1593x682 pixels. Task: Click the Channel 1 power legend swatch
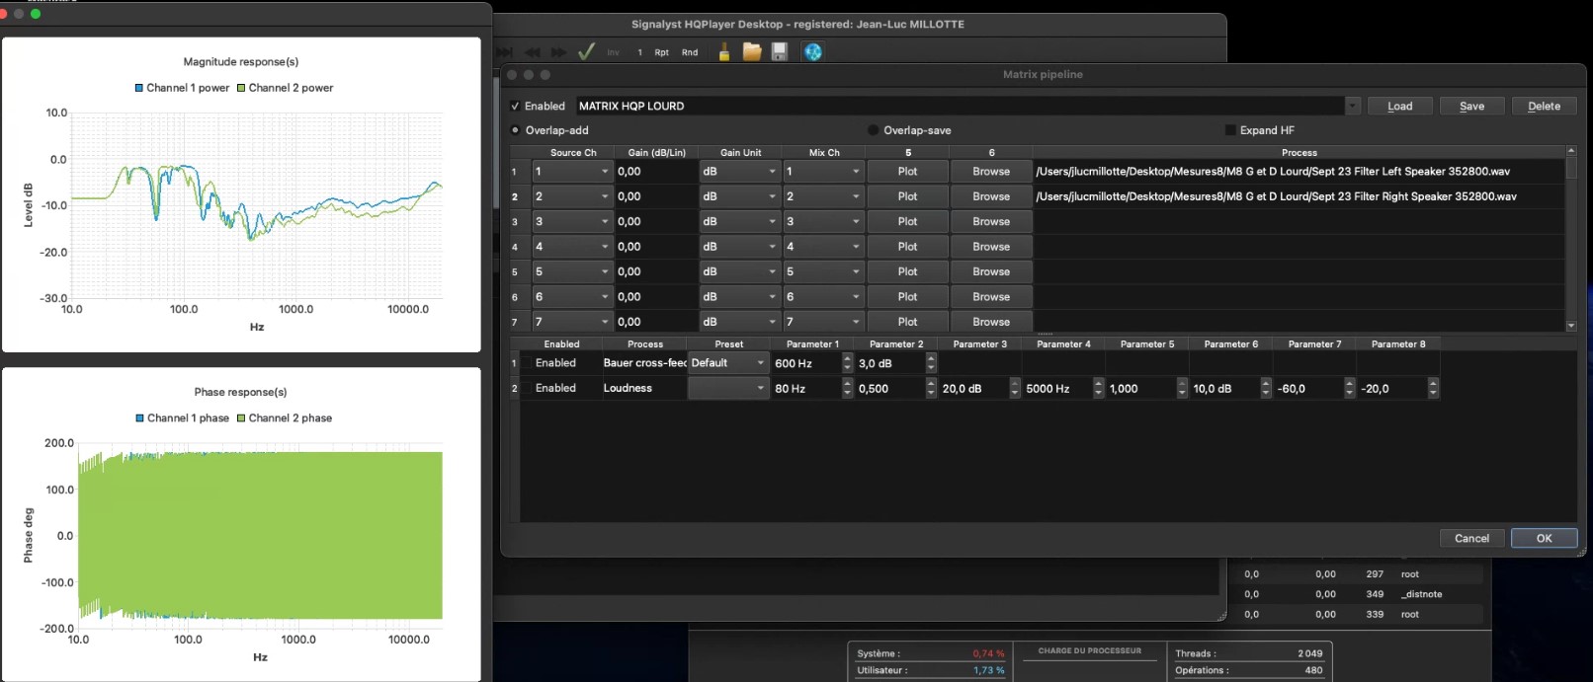(x=139, y=88)
